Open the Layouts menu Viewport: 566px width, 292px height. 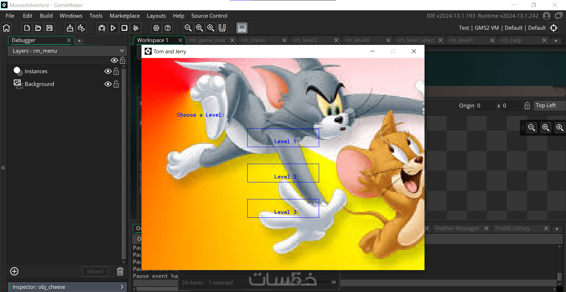pos(156,16)
